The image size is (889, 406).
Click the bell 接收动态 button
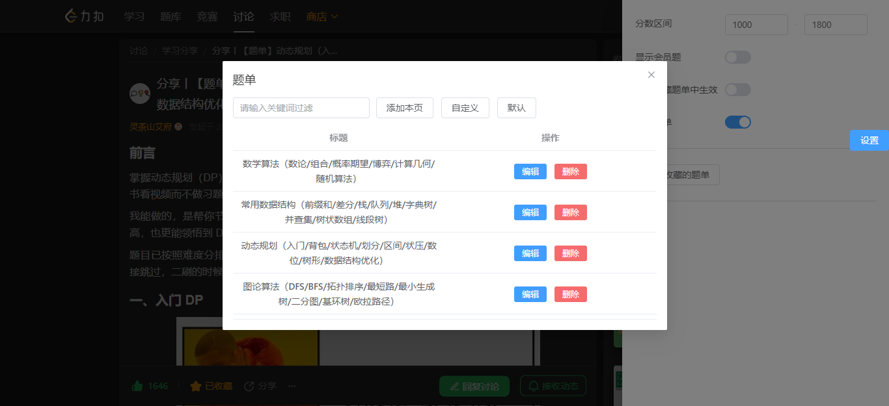pos(553,386)
